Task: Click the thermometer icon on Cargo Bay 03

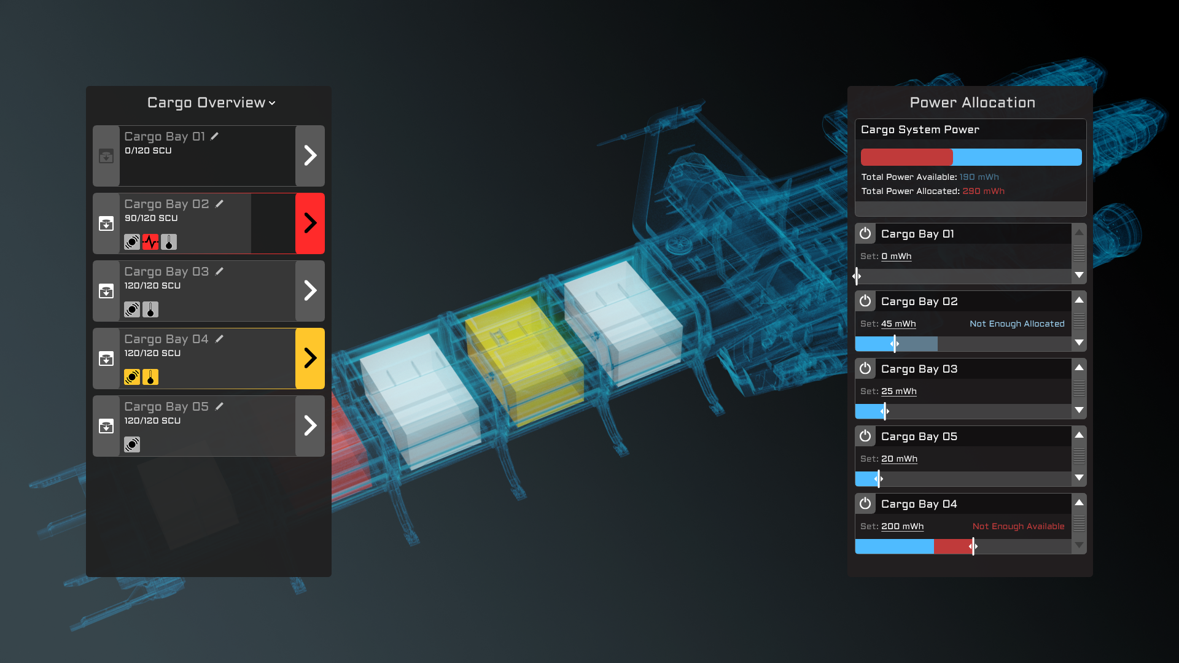Action: click(x=150, y=309)
